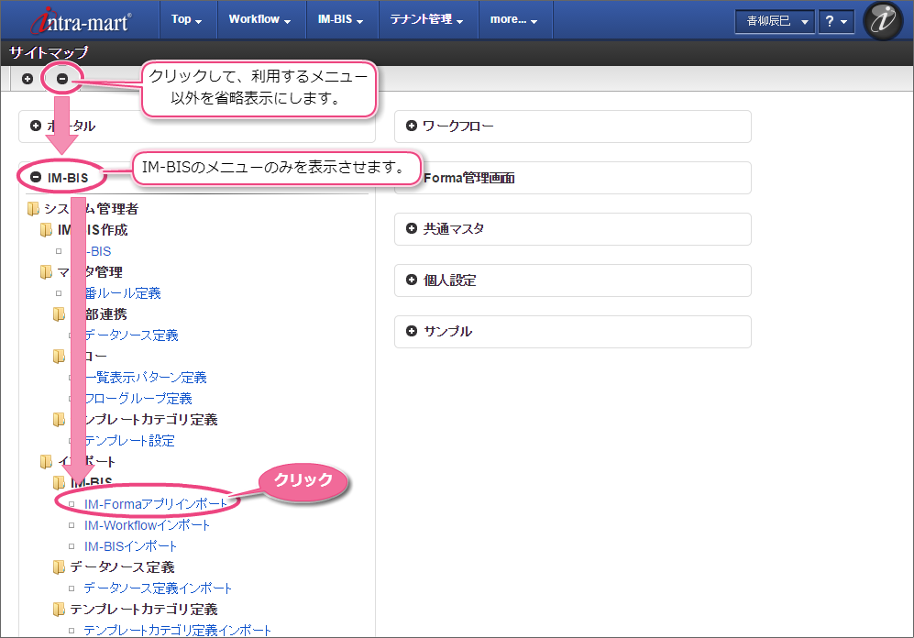Viewport: 914px width, 638px height.
Task: Open the テナント管理 menu
Action: coord(426,19)
